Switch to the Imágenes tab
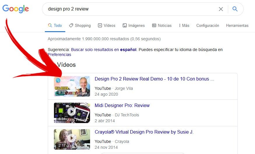 click(x=133, y=26)
